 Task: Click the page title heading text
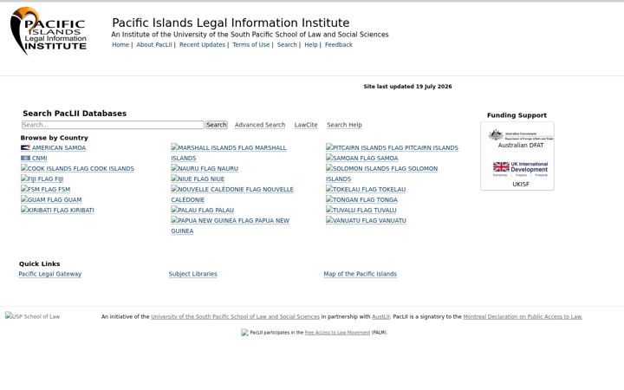231,23
